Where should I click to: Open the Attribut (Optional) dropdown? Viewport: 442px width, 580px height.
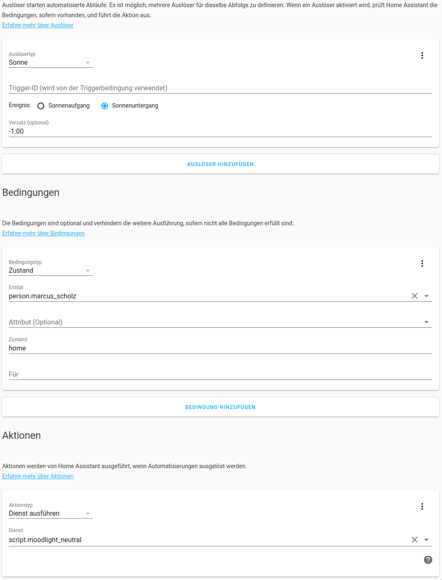pyautogui.click(x=426, y=322)
